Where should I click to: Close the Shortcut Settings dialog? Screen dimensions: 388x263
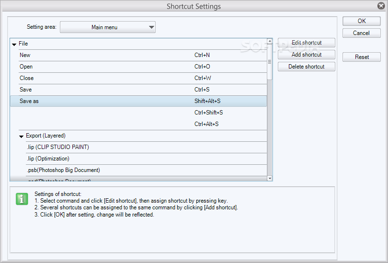[381, 6]
